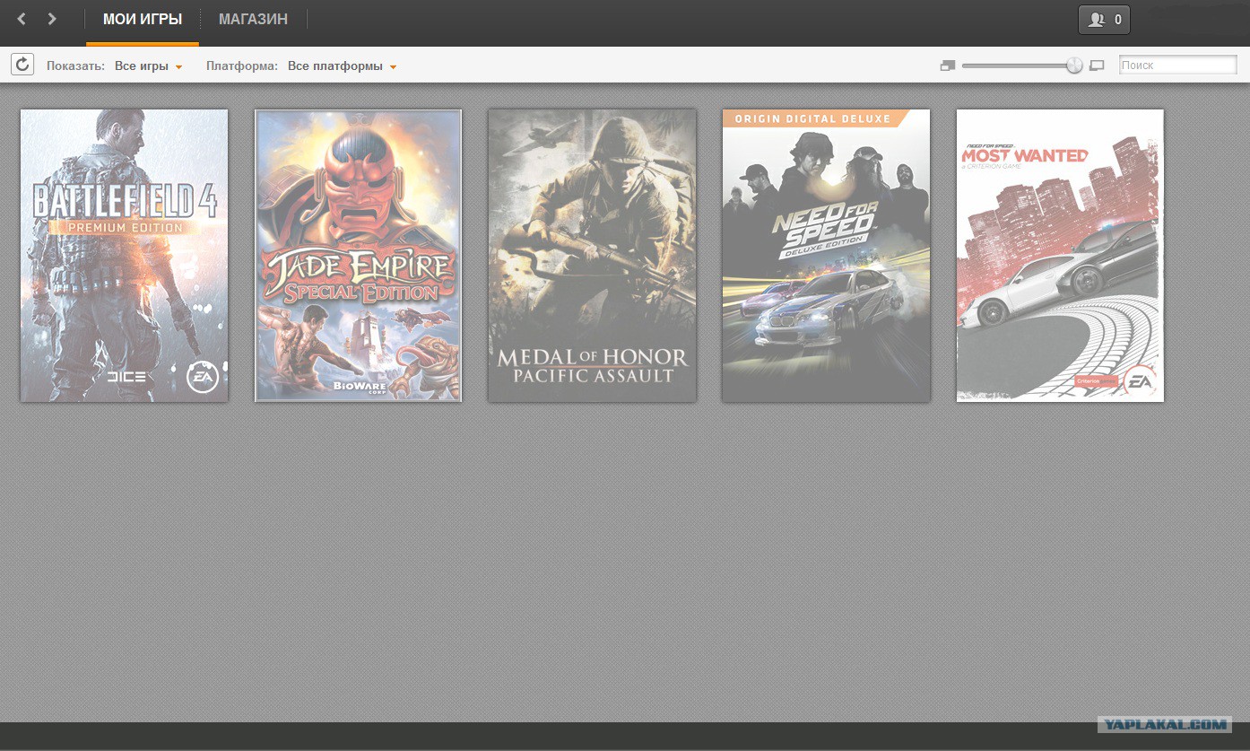The width and height of the screenshot is (1250, 751).
Task: Expand the Все платформы dropdown
Action: click(x=343, y=66)
